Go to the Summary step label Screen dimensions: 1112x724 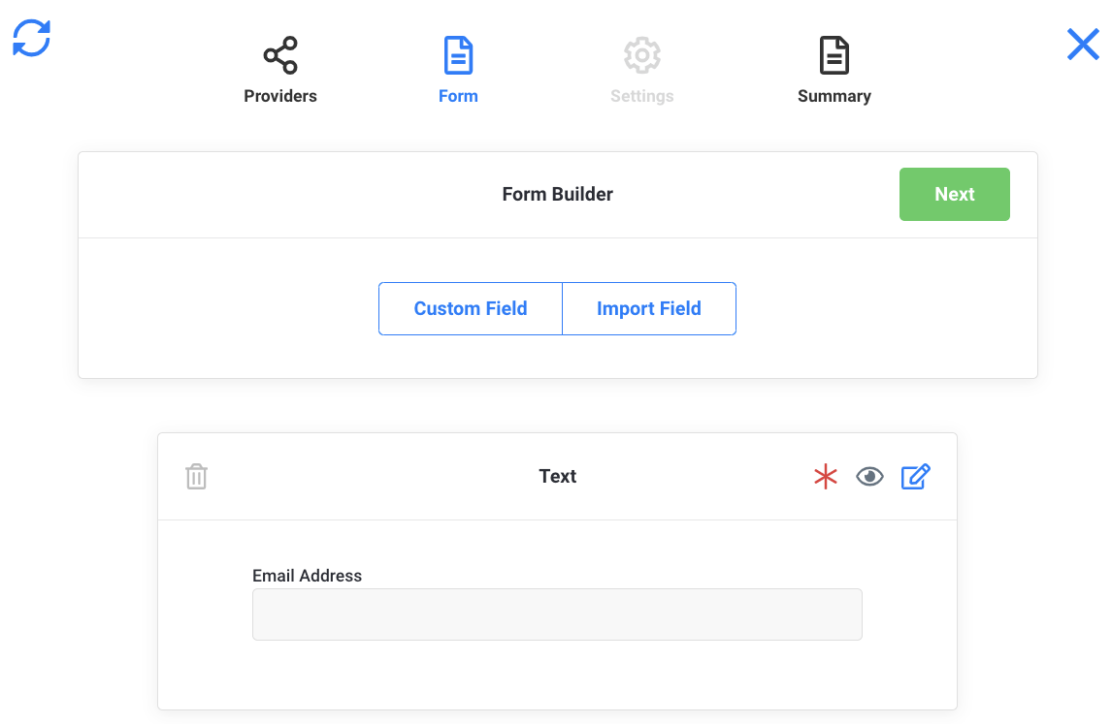(834, 96)
